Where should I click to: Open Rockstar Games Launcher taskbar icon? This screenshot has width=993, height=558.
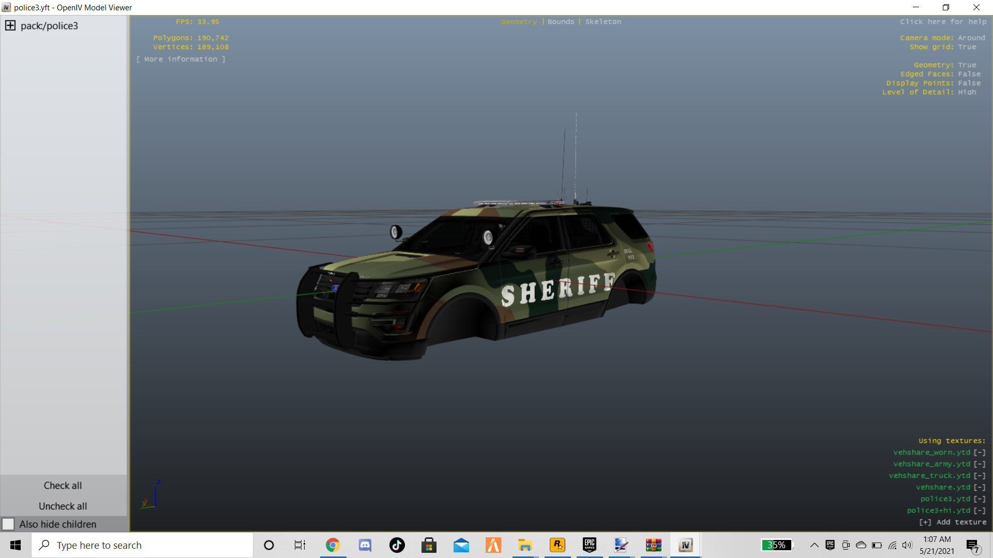557,545
